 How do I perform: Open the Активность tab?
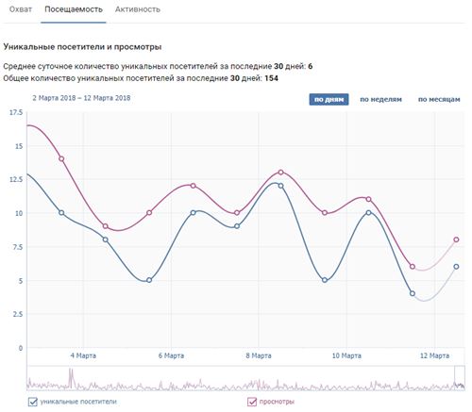coord(138,9)
